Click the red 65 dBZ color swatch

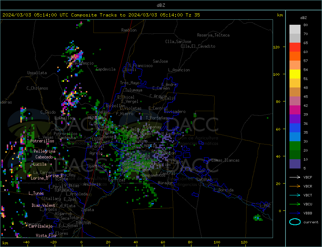[x=295, y=47]
